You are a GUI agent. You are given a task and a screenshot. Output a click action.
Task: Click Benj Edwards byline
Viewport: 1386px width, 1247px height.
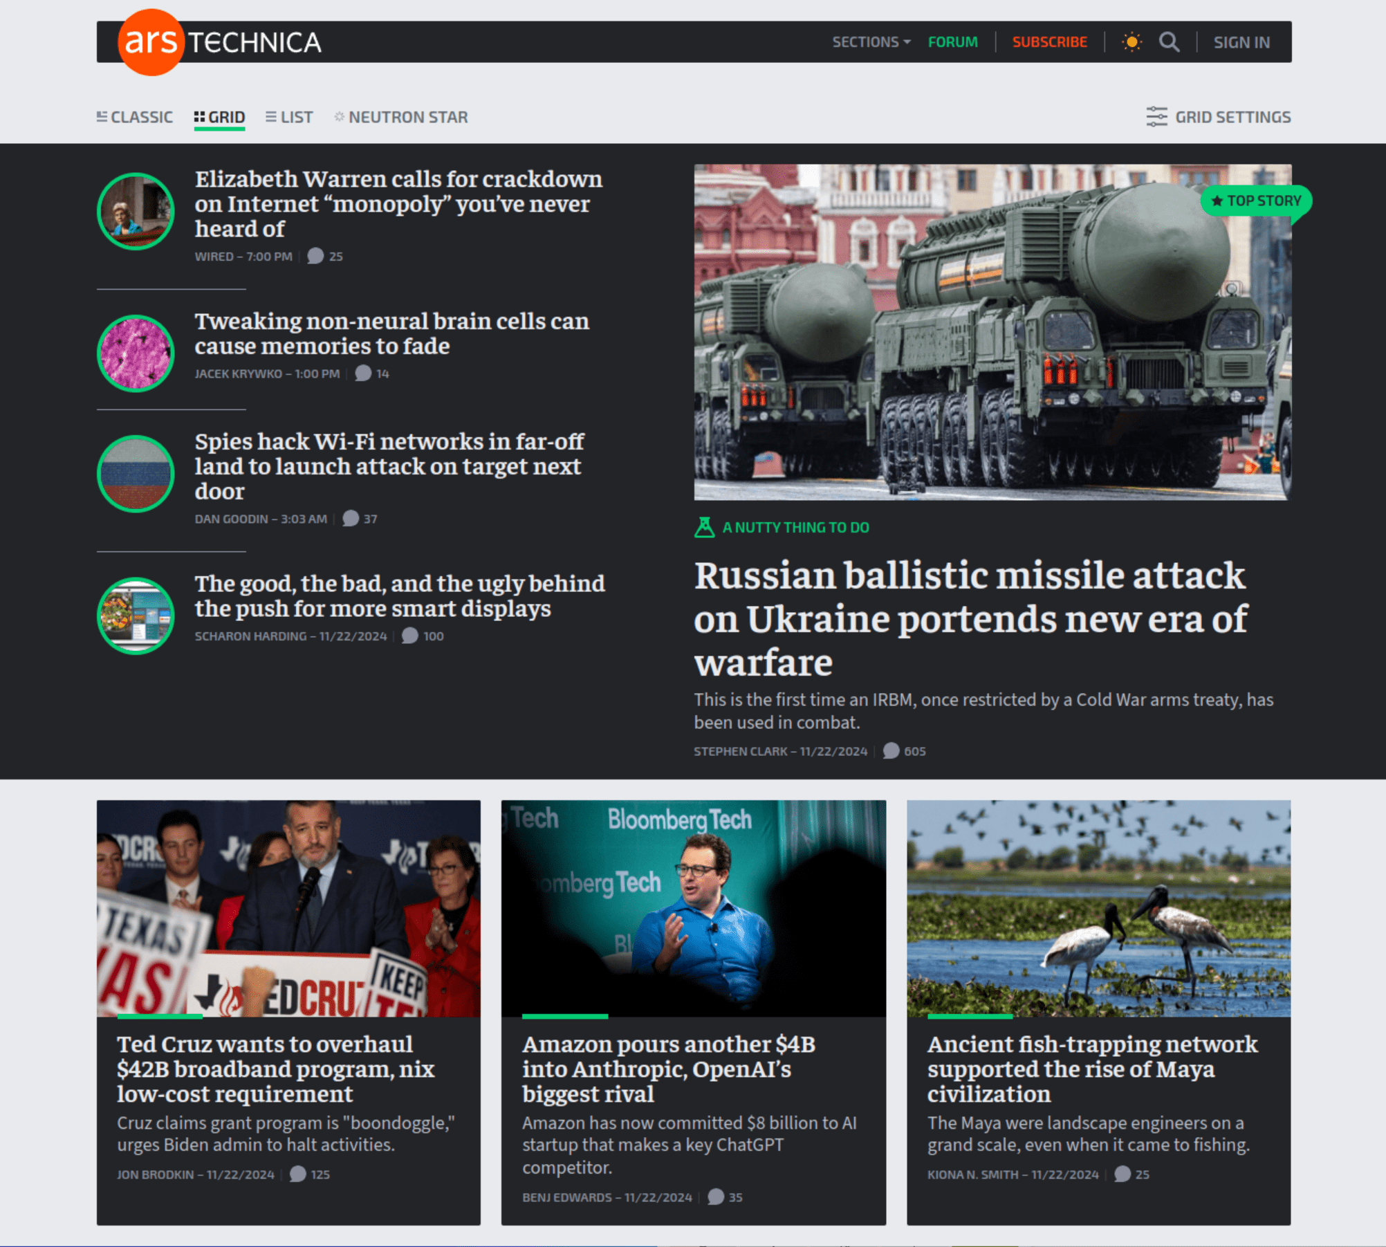click(567, 1197)
